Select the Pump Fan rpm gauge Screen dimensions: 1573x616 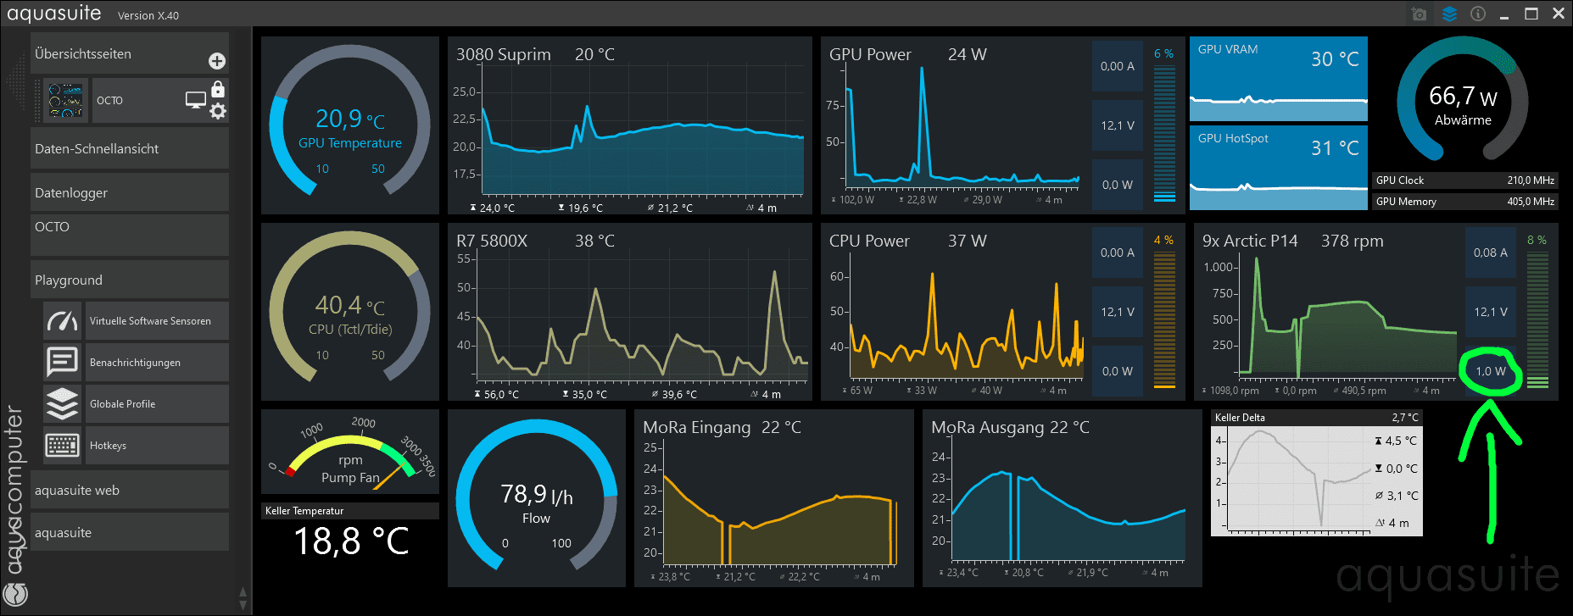point(350,452)
